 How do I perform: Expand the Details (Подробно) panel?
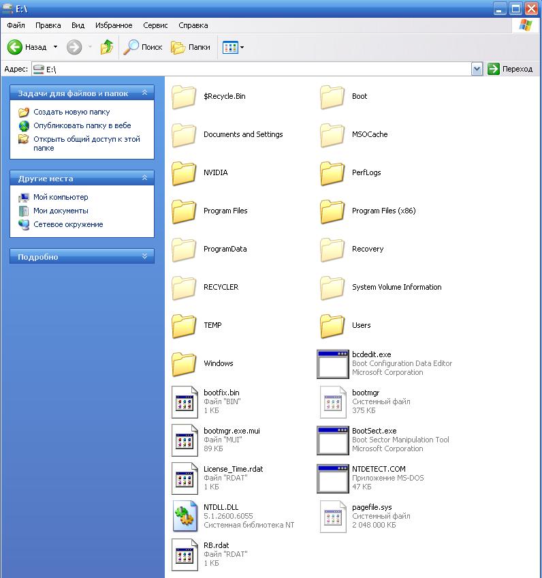(144, 257)
